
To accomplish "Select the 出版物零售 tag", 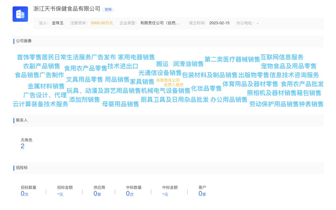I will coord(254,75).
